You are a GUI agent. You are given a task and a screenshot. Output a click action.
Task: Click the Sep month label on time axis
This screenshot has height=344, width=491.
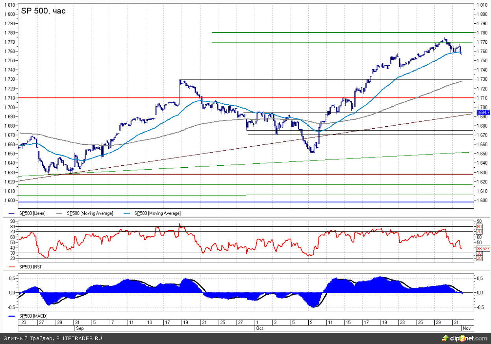[80, 327]
